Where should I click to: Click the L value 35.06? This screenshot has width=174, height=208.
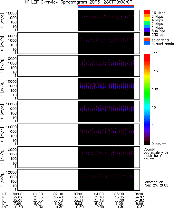tap(119, 200)
